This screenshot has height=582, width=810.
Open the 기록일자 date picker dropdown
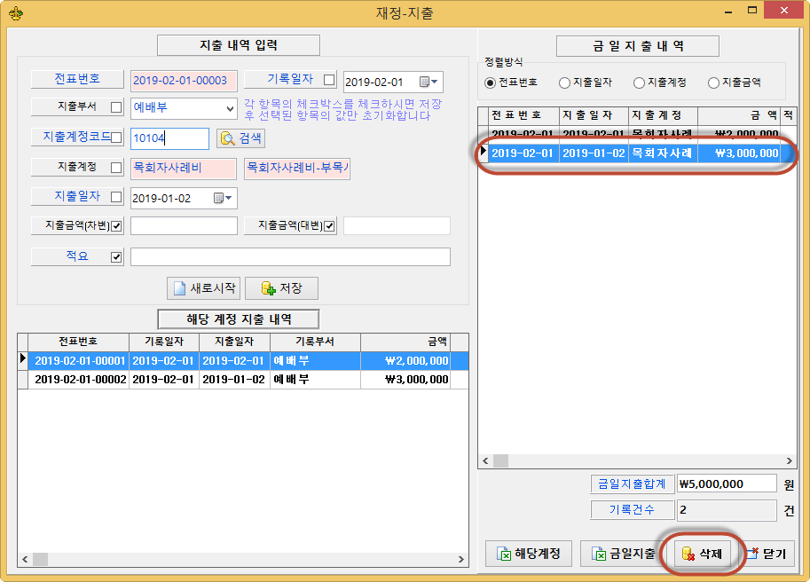tap(429, 82)
